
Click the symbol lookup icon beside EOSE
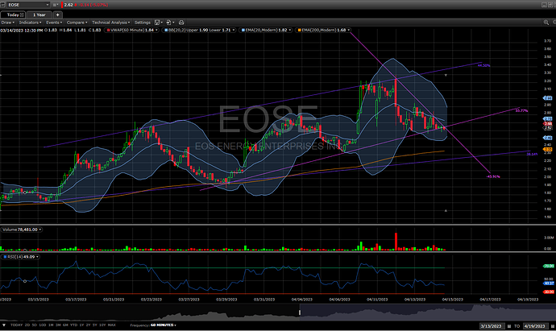click(2, 5)
